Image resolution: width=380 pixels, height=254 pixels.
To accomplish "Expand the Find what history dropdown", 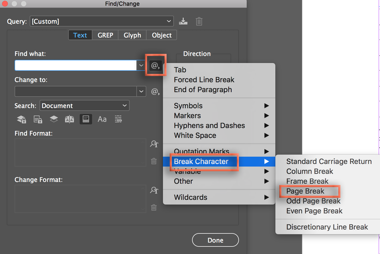I will [141, 65].
